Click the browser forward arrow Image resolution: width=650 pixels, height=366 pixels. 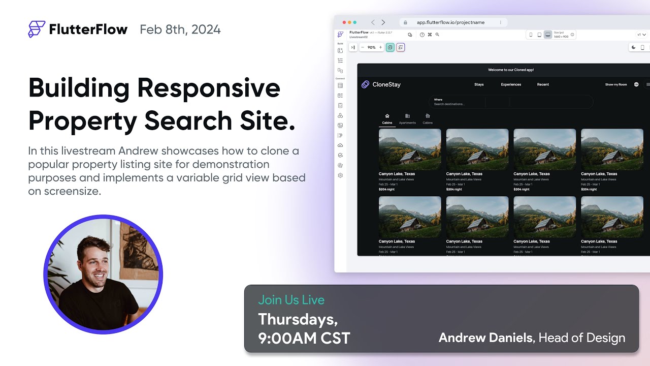383,22
